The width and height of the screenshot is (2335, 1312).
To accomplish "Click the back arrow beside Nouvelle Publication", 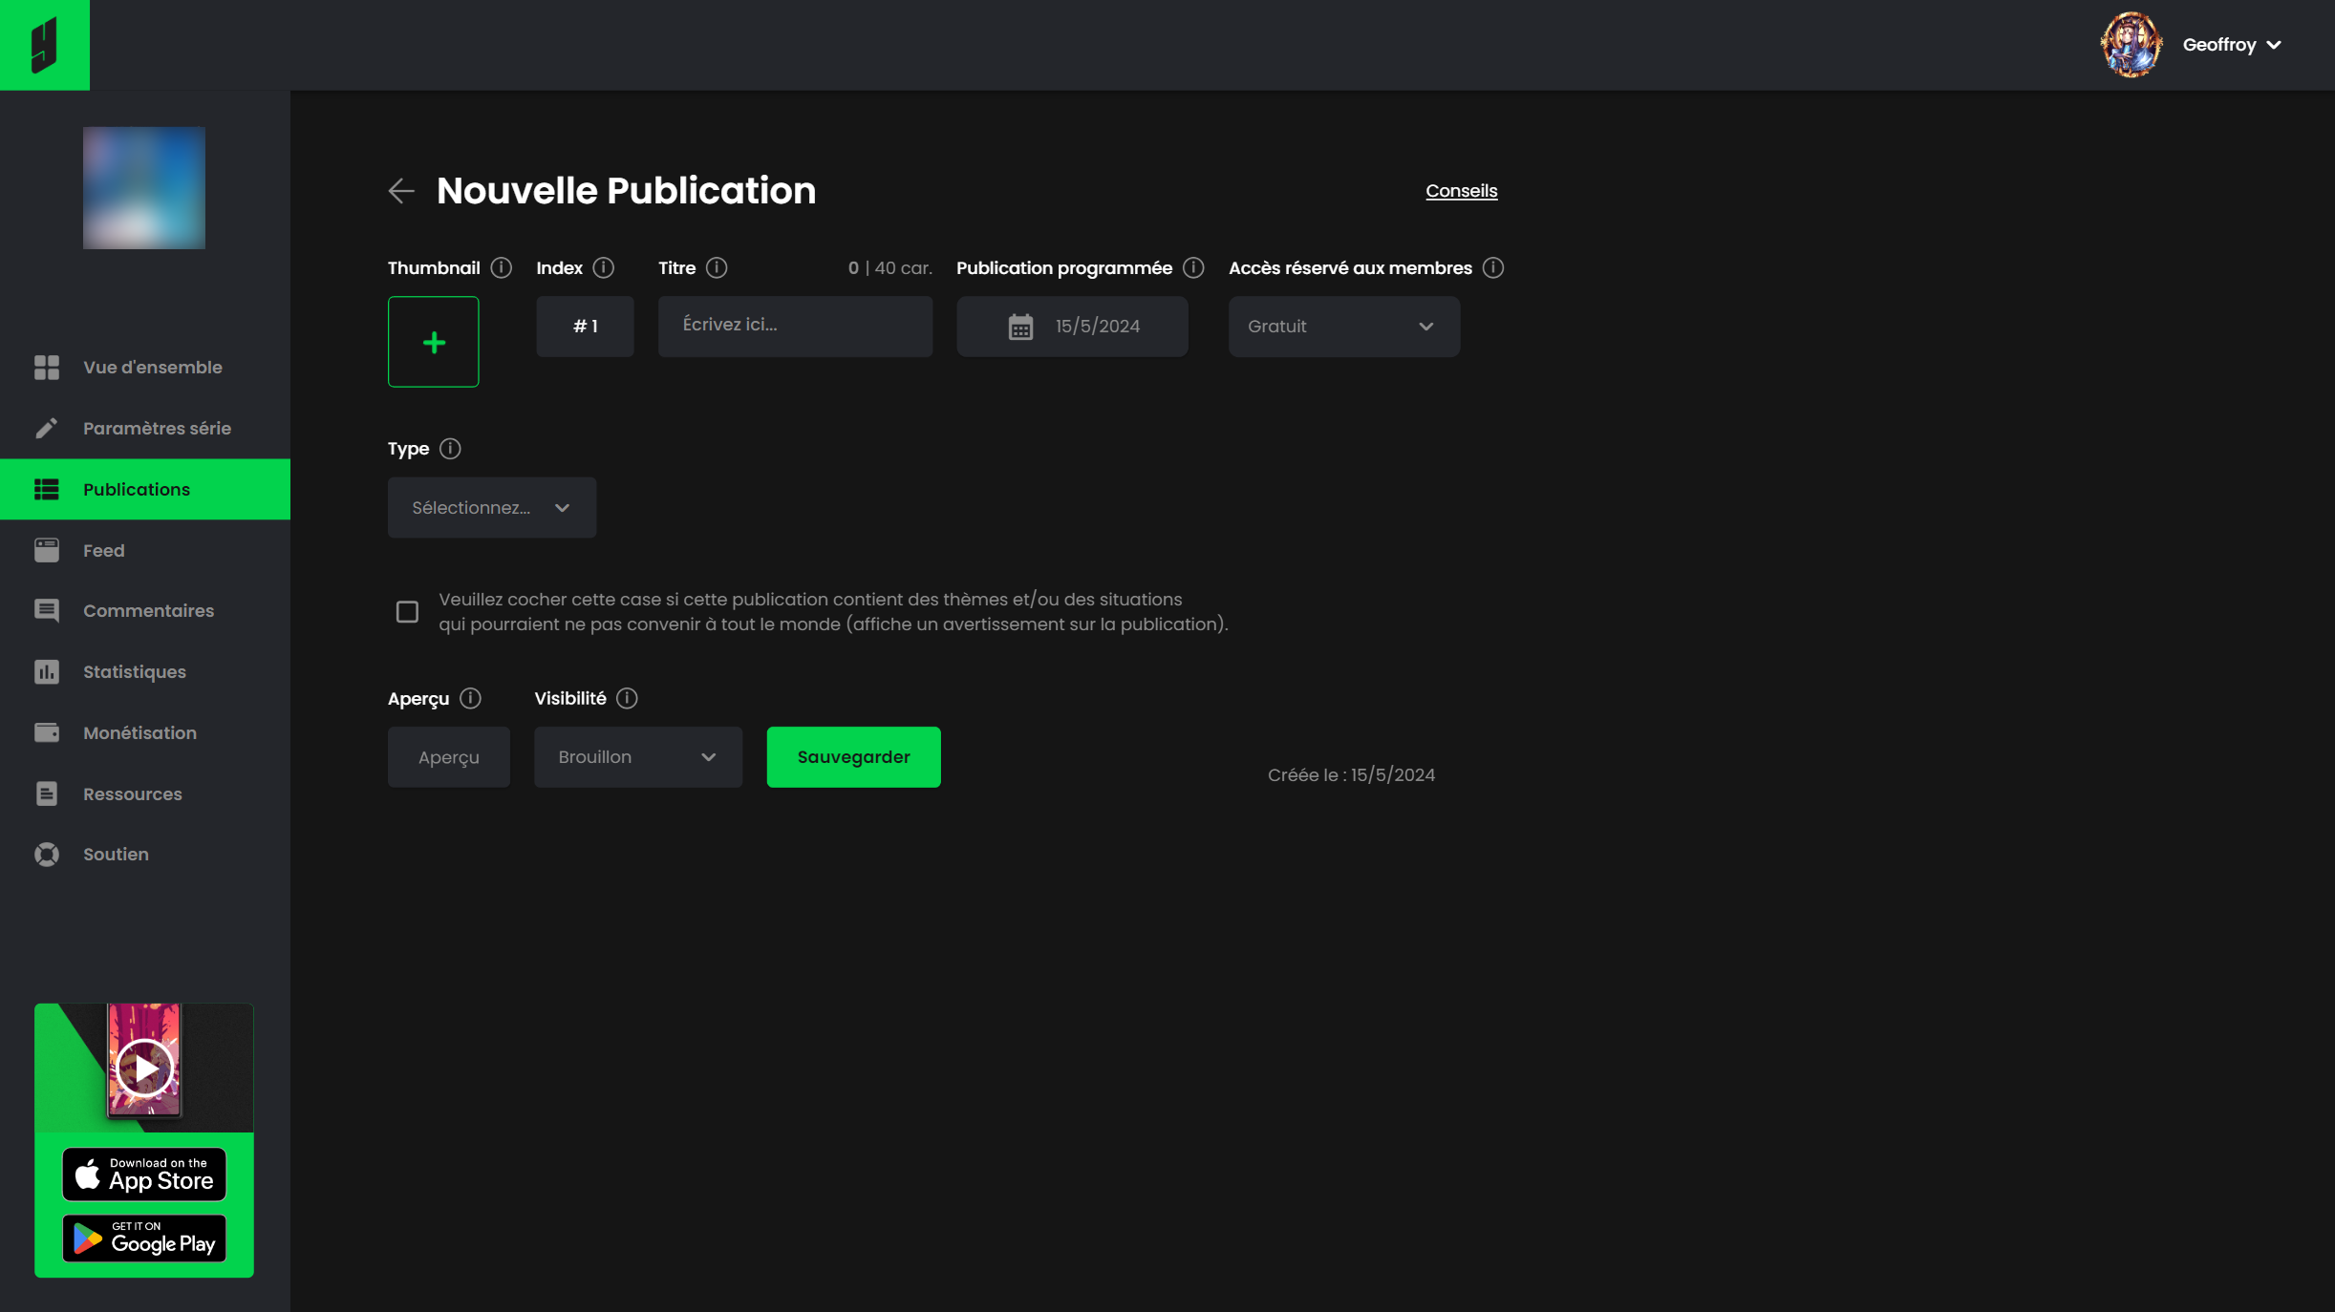I will pyautogui.click(x=401, y=191).
